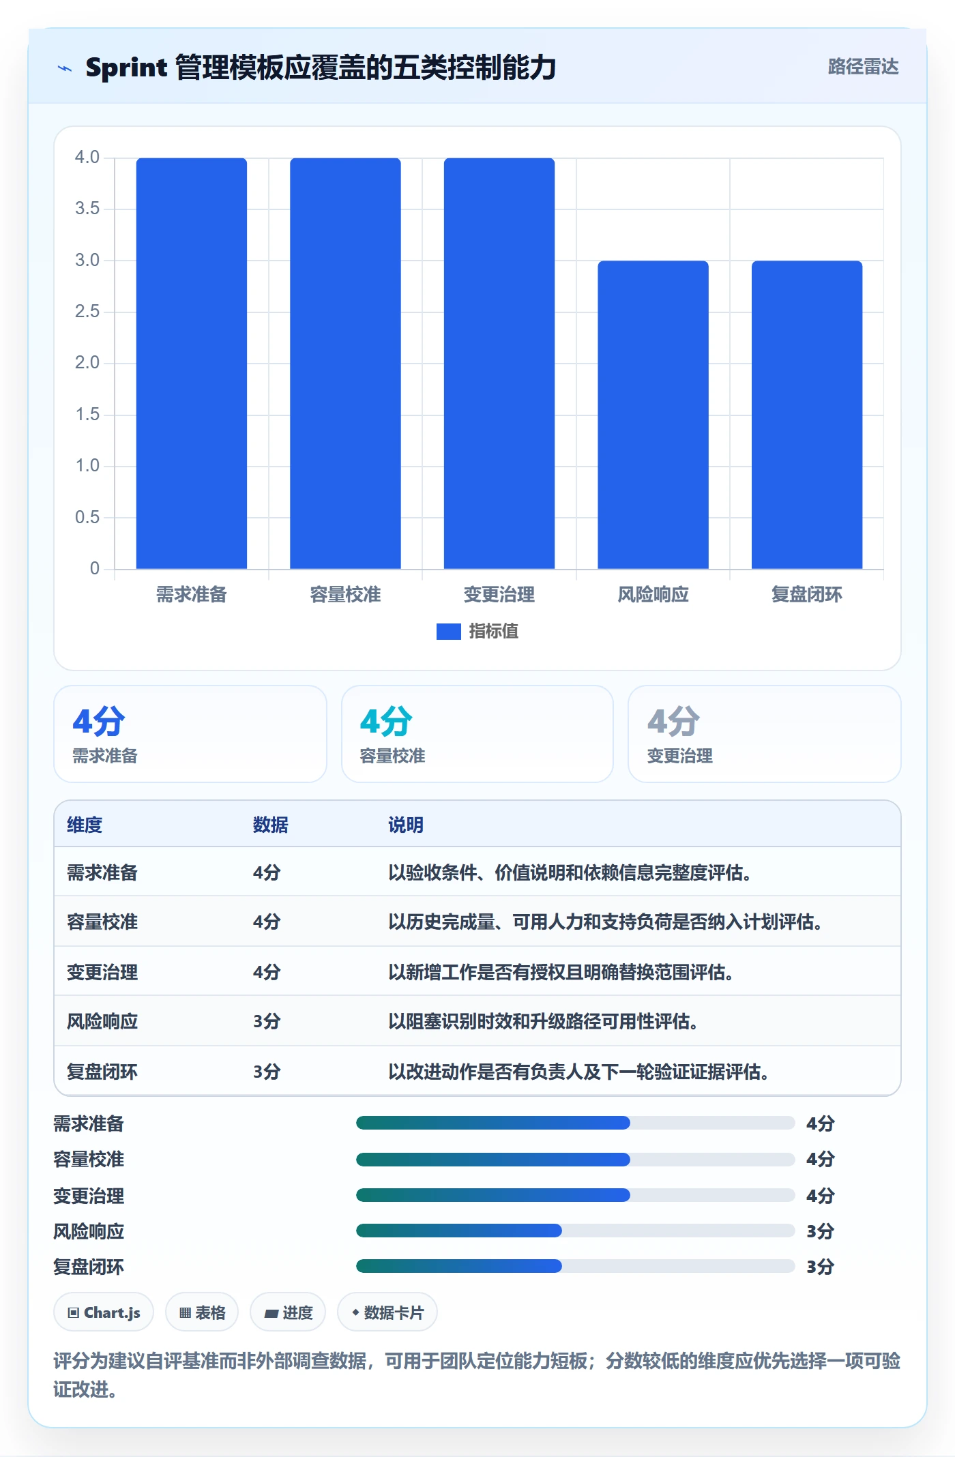Click the 复盘闭环 x-axis label
Screen dimensions: 955x1457
807,595
